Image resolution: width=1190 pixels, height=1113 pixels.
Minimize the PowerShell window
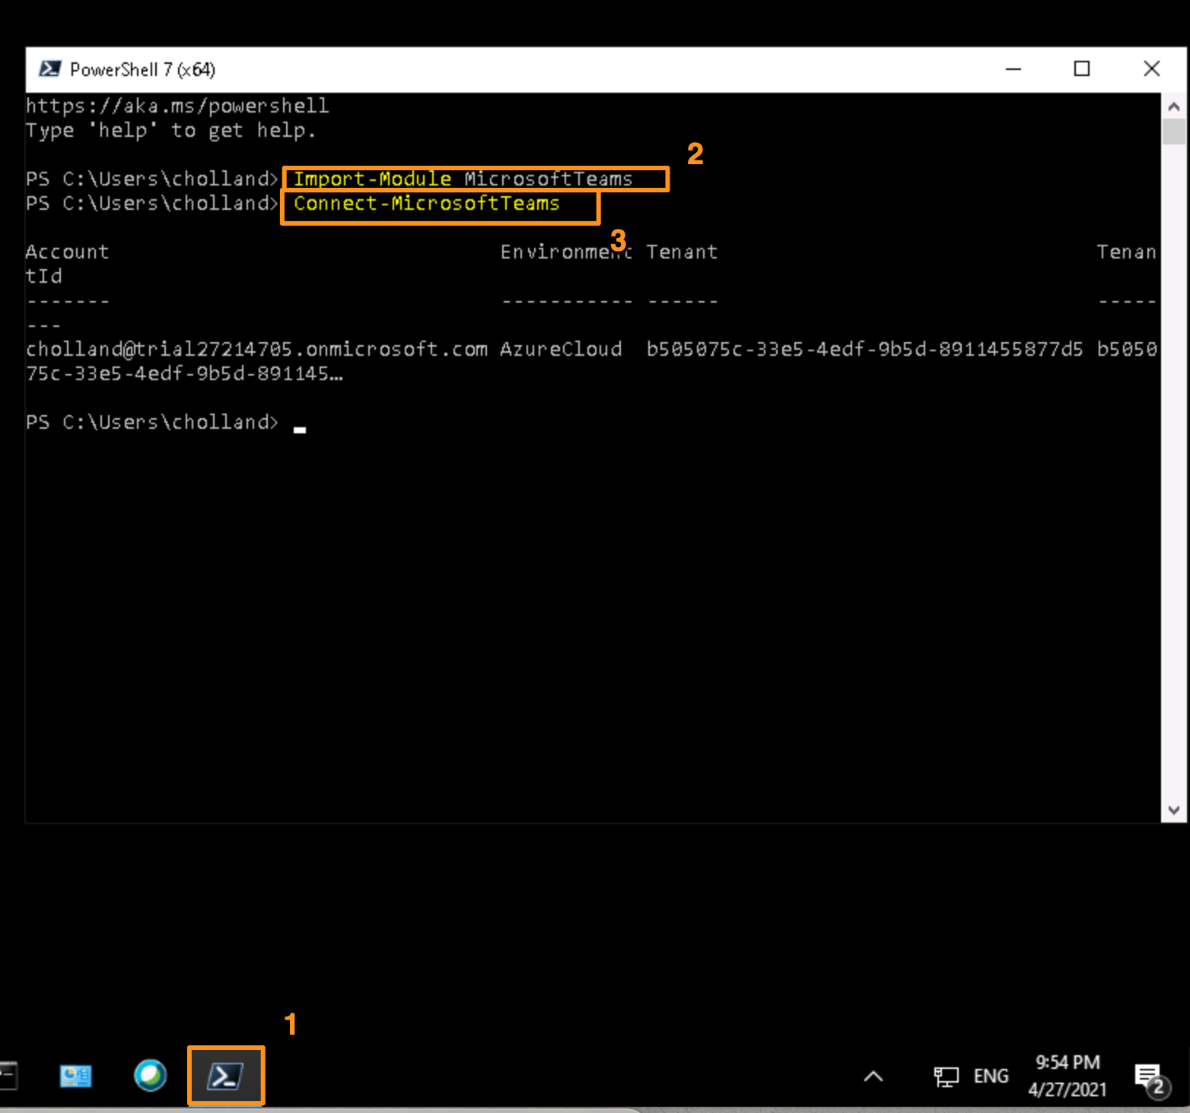(1013, 69)
